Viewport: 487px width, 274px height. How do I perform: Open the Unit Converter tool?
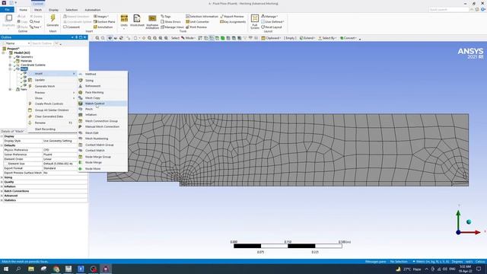click(198, 22)
